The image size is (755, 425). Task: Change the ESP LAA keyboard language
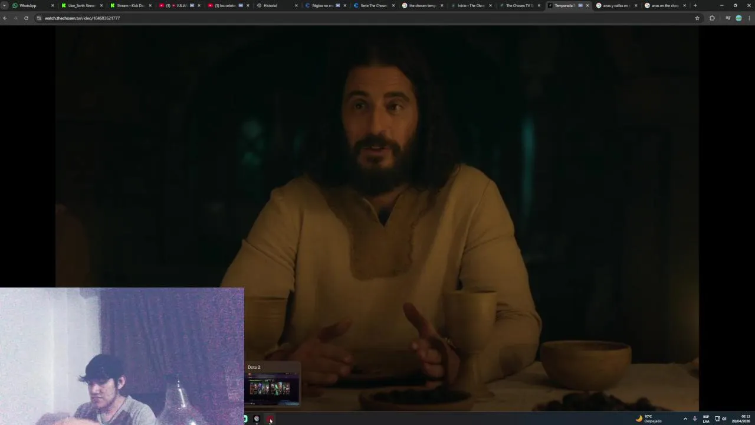706,419
